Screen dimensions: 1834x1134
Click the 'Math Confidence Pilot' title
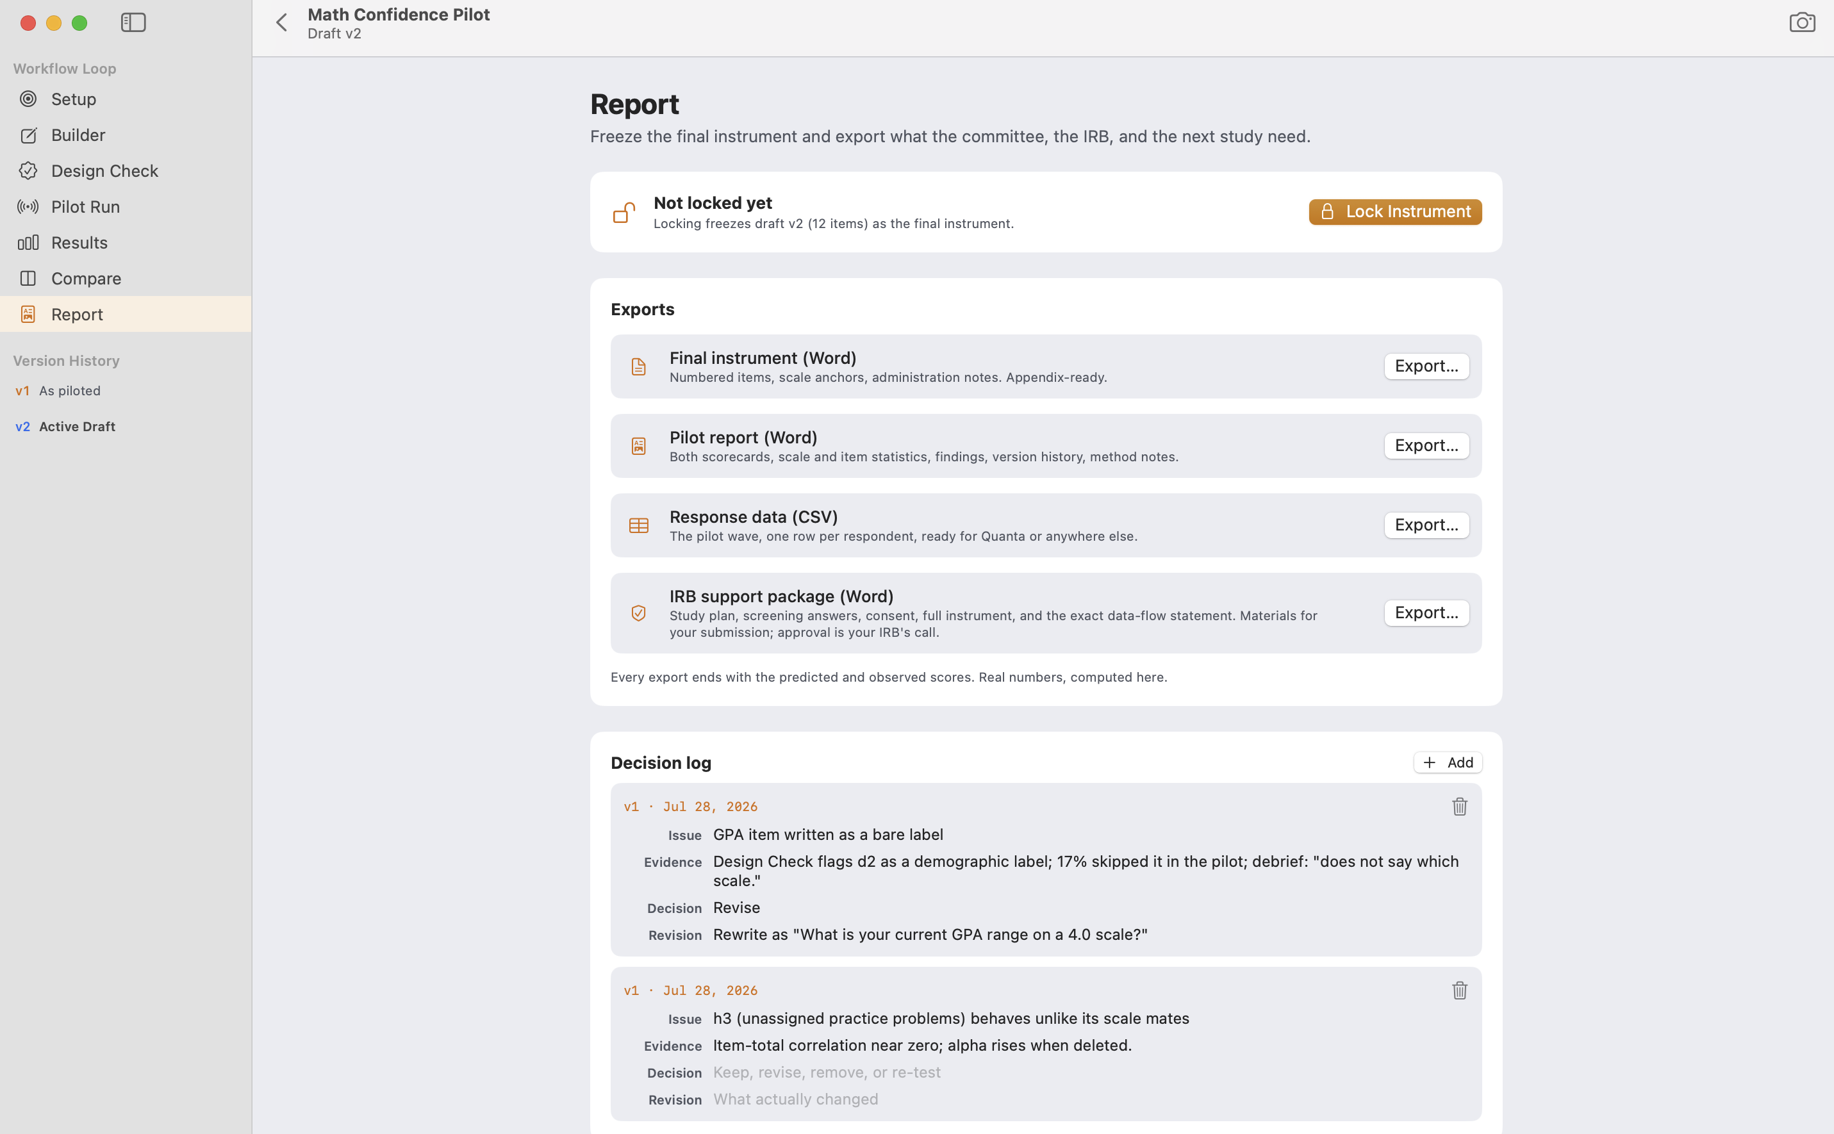coord(399,14)
